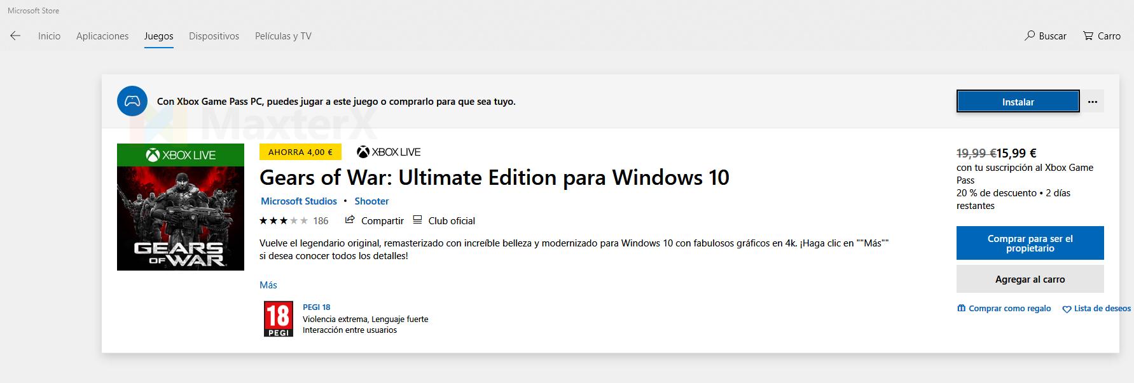1134x383 pixels.
Task: Click Comprar como regalo
Action: click(x=1004, y=309)
